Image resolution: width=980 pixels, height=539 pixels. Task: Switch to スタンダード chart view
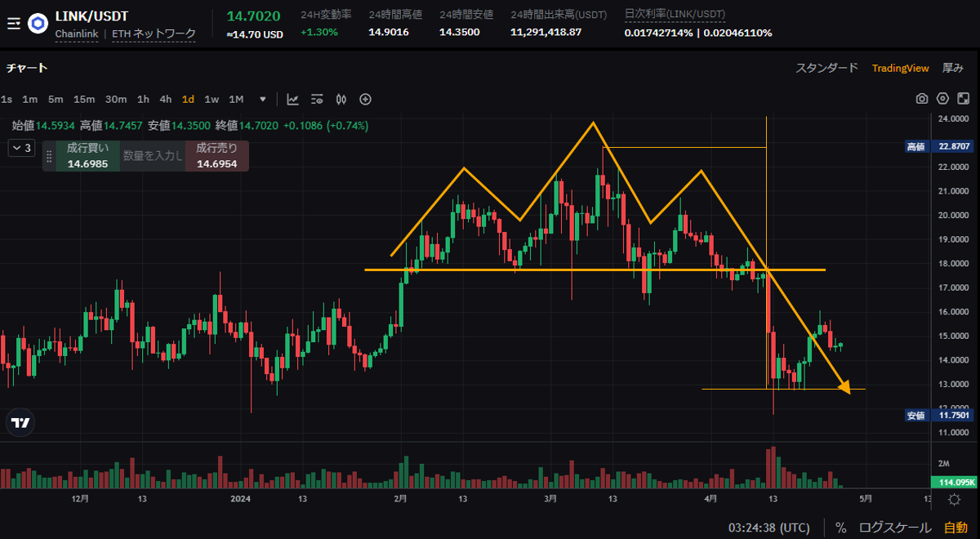[x=826, y=68]
